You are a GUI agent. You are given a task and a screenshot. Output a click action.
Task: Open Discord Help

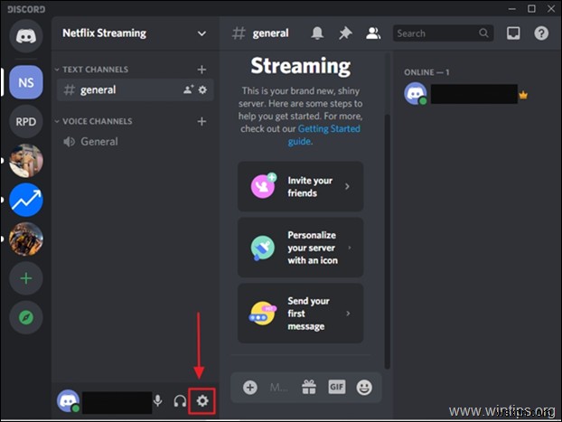[x=541, y=33]
